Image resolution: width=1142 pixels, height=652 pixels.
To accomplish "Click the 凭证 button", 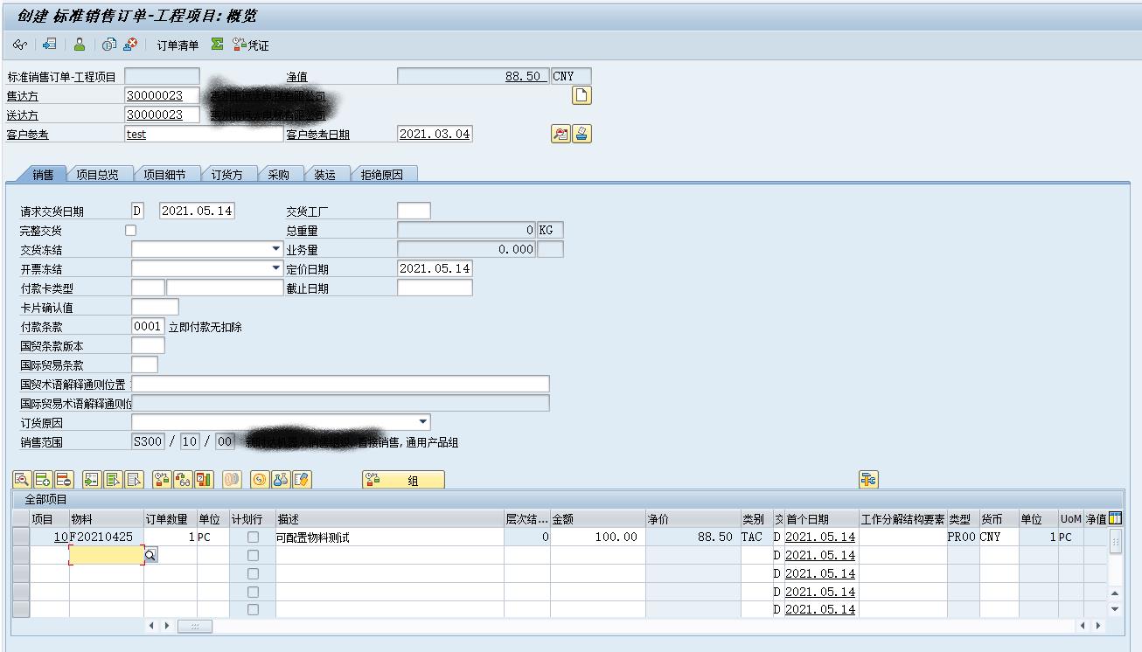I will coord(251,45).
